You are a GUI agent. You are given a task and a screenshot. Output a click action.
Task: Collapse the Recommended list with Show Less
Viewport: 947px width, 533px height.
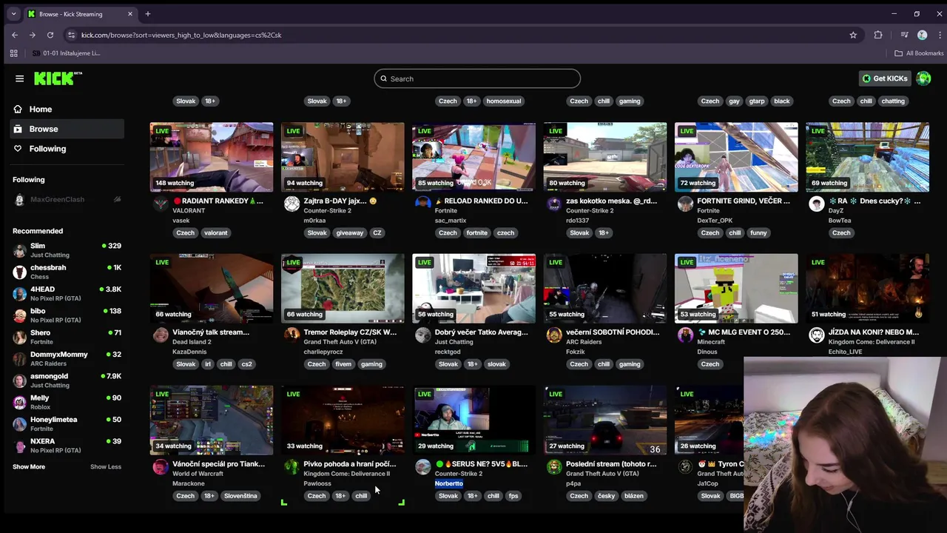click(x=106, y=467)
